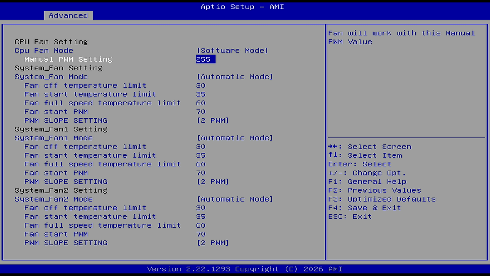Select the Manual PWM Setting label
Screen dimensions: 490x276
click(x=68, y=59)
